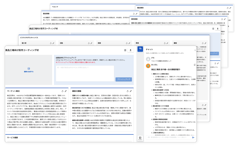Click the download icon in the back 食品工場向け window
Image resolution: width=239 pixels, height=146 pixels.
(218, 29)
